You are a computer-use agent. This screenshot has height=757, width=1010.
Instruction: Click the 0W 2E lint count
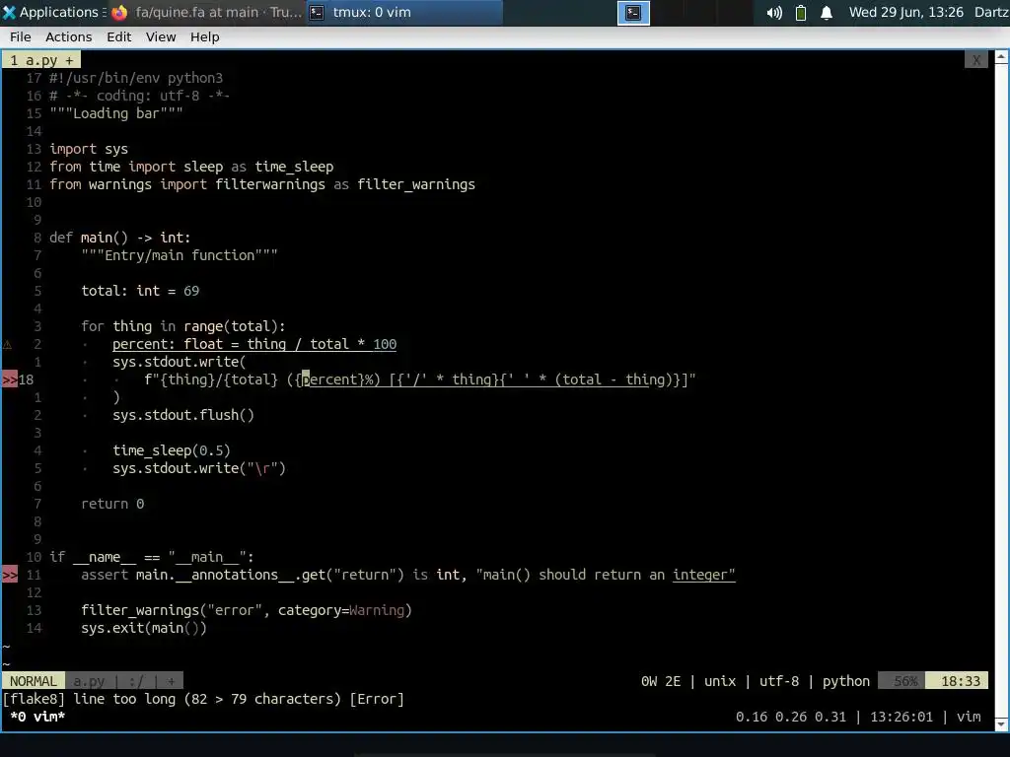coord(661,681)
